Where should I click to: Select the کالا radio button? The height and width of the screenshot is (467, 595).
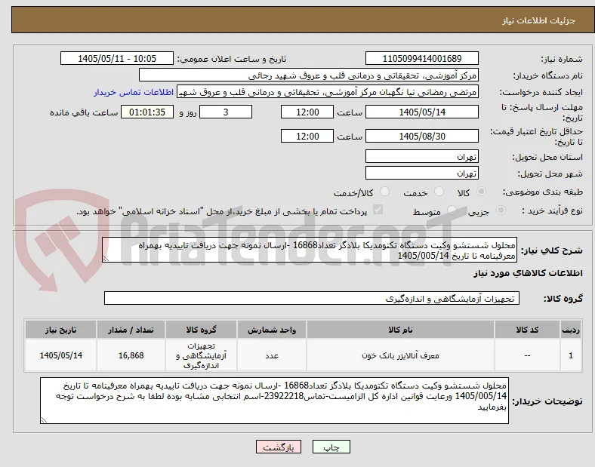click(481, 192)
